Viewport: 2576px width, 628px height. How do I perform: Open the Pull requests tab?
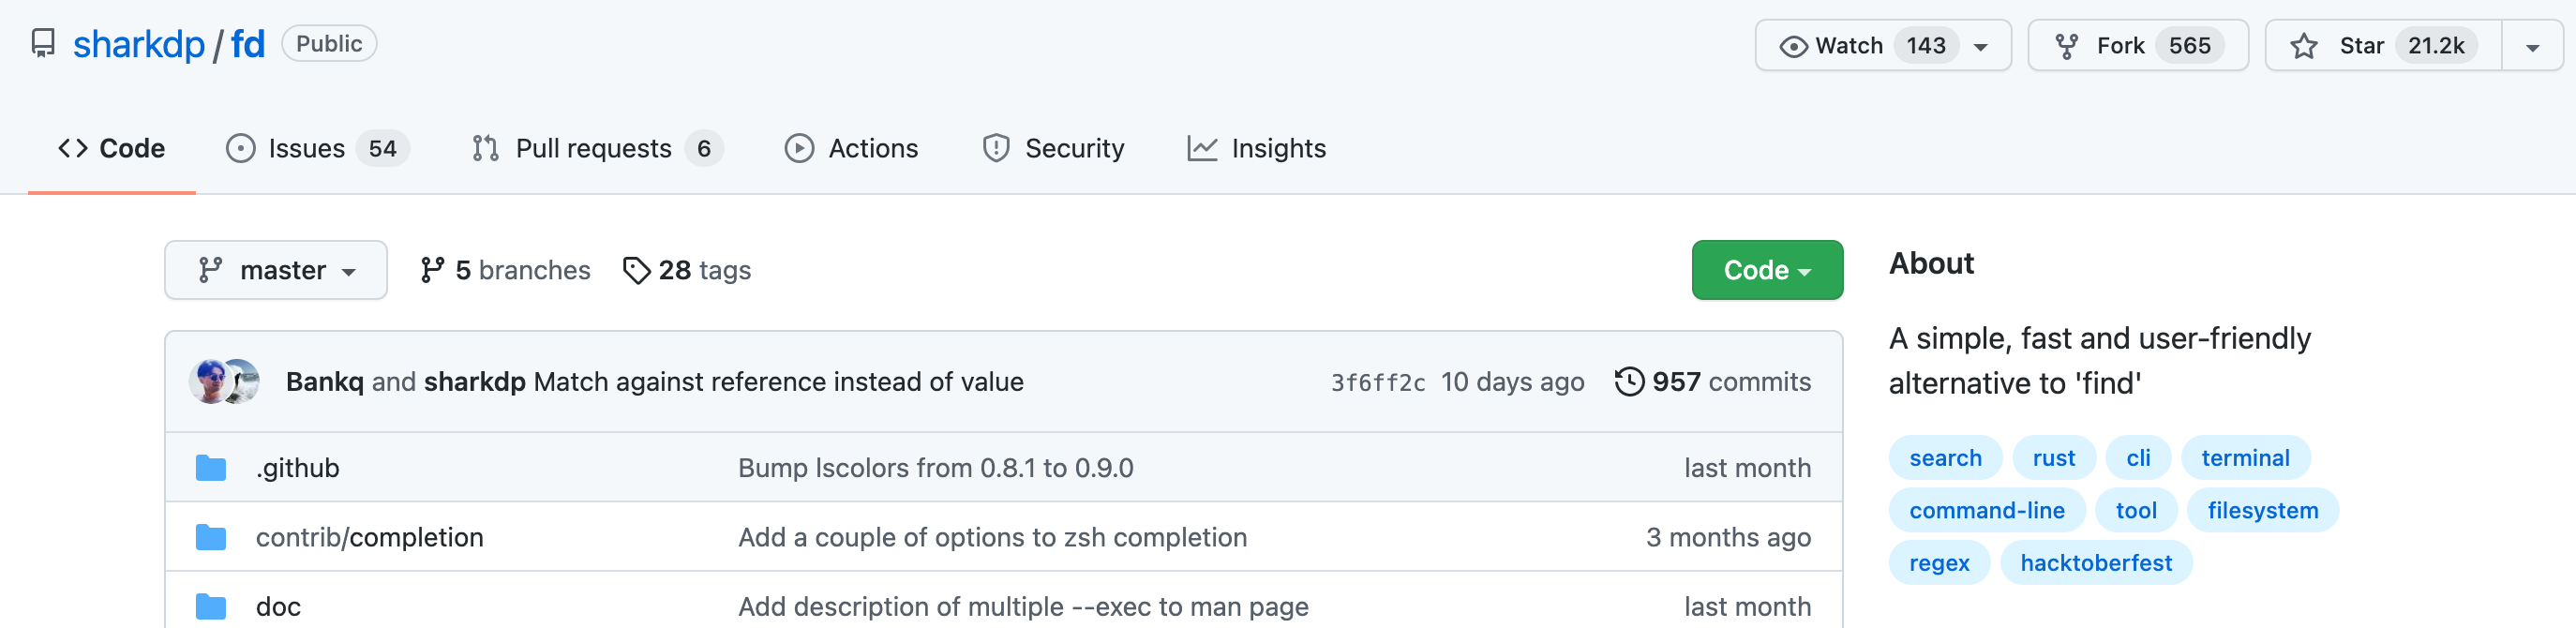coord(597,148)
